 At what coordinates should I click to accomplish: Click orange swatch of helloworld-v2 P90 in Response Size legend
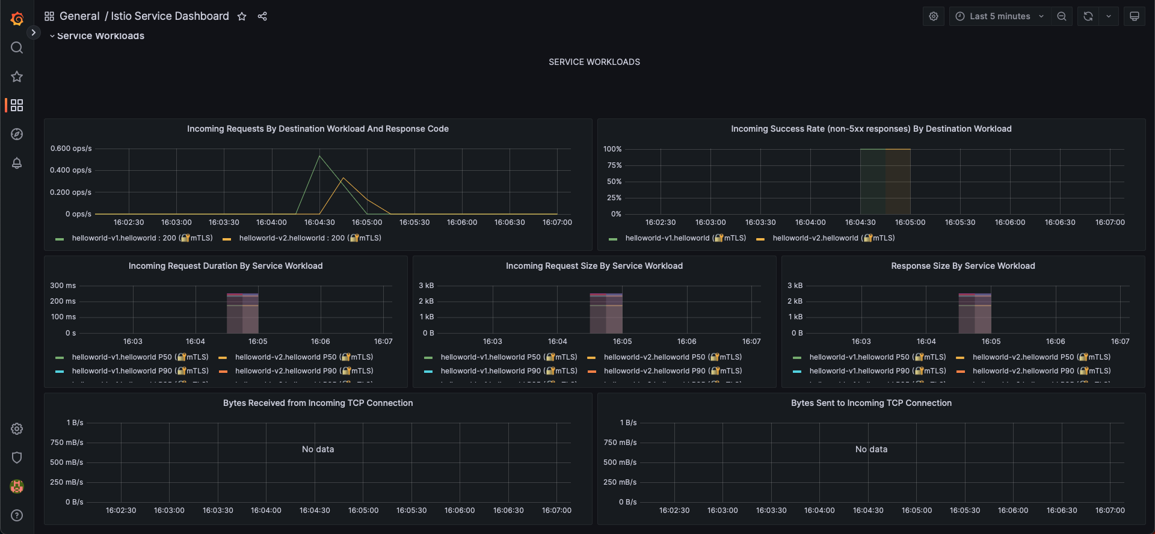960,372
